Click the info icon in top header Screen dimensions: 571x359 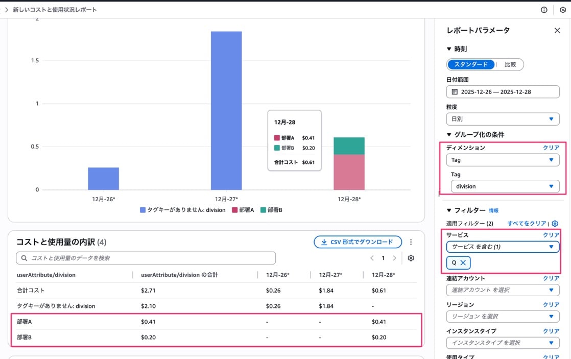544,10
